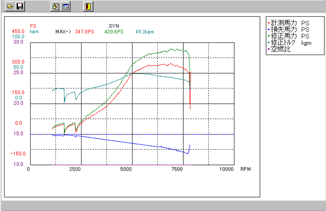Click the .DYN file title text

[x=113, y=26]
